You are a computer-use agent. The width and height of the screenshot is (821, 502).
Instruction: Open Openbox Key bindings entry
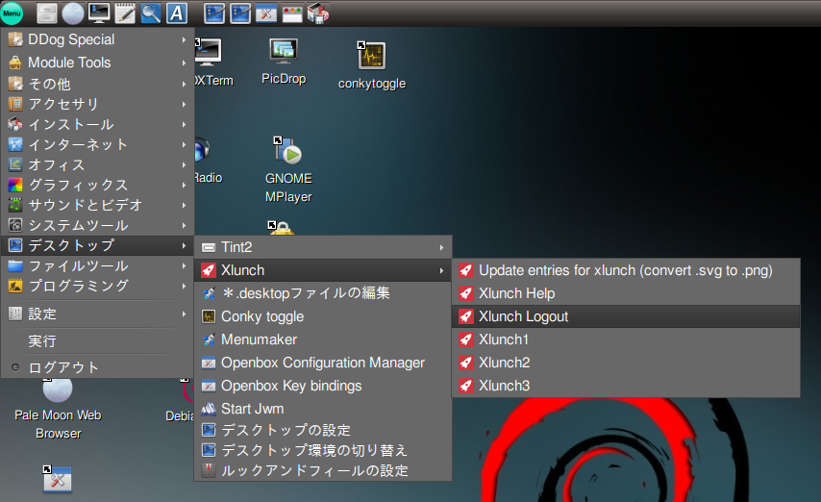tap(323, 386)
